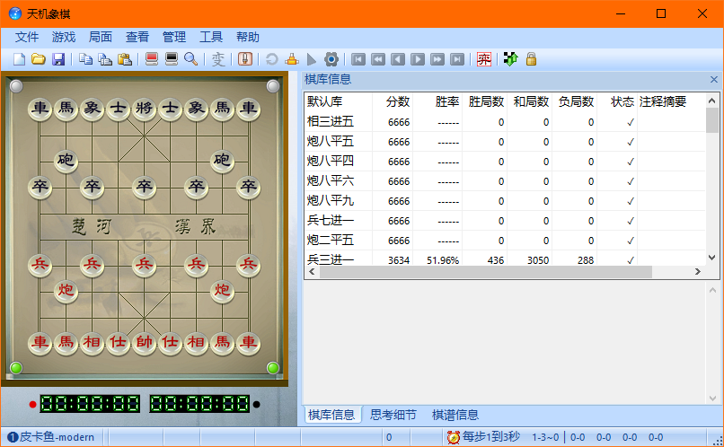Select the 炮八平五 book move row
The image size is (724, 447).
click(x=505, y=142)
